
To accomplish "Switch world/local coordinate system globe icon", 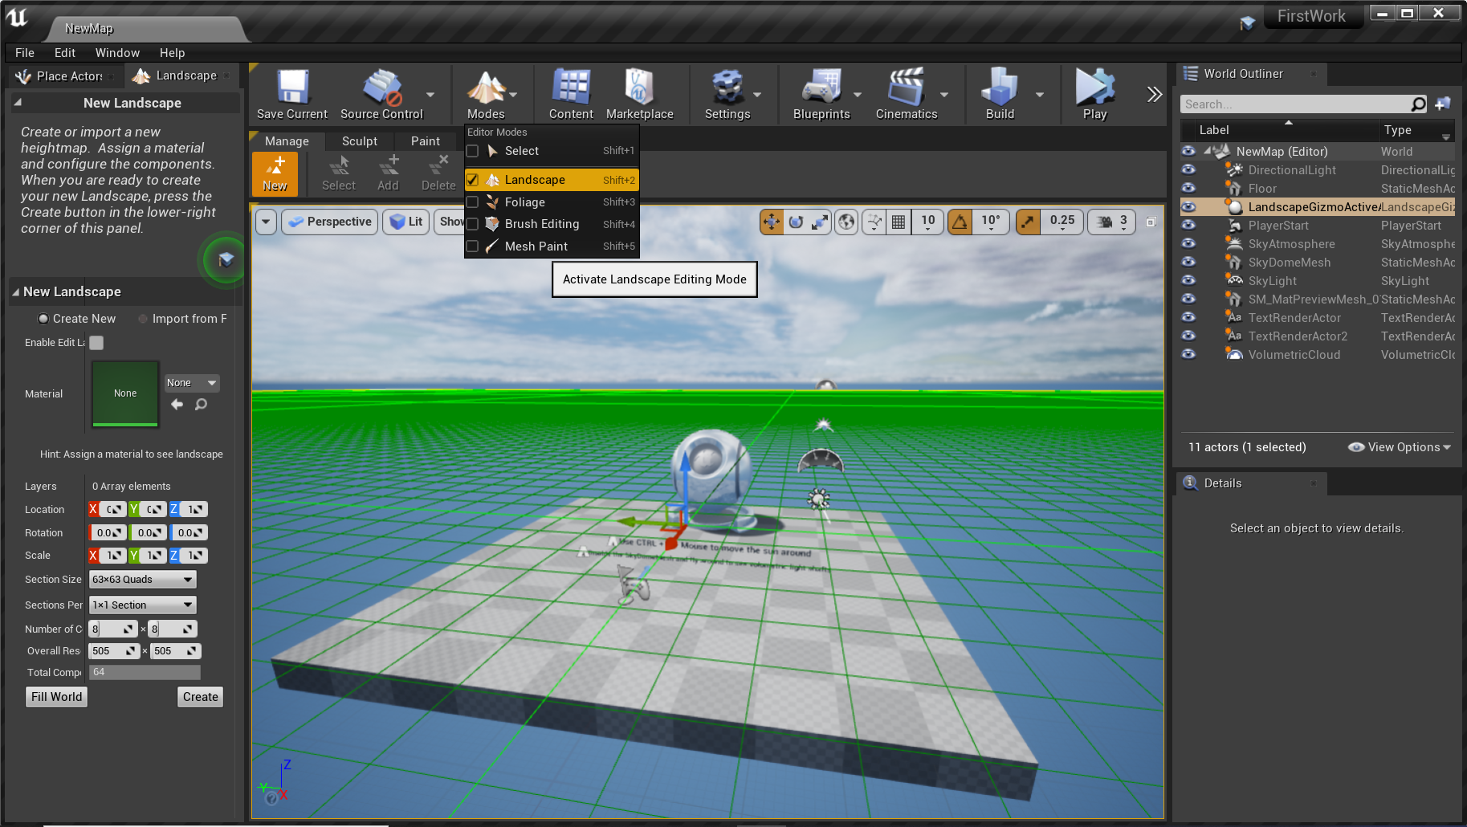I will pyautogui.click(x=846, y=222).
